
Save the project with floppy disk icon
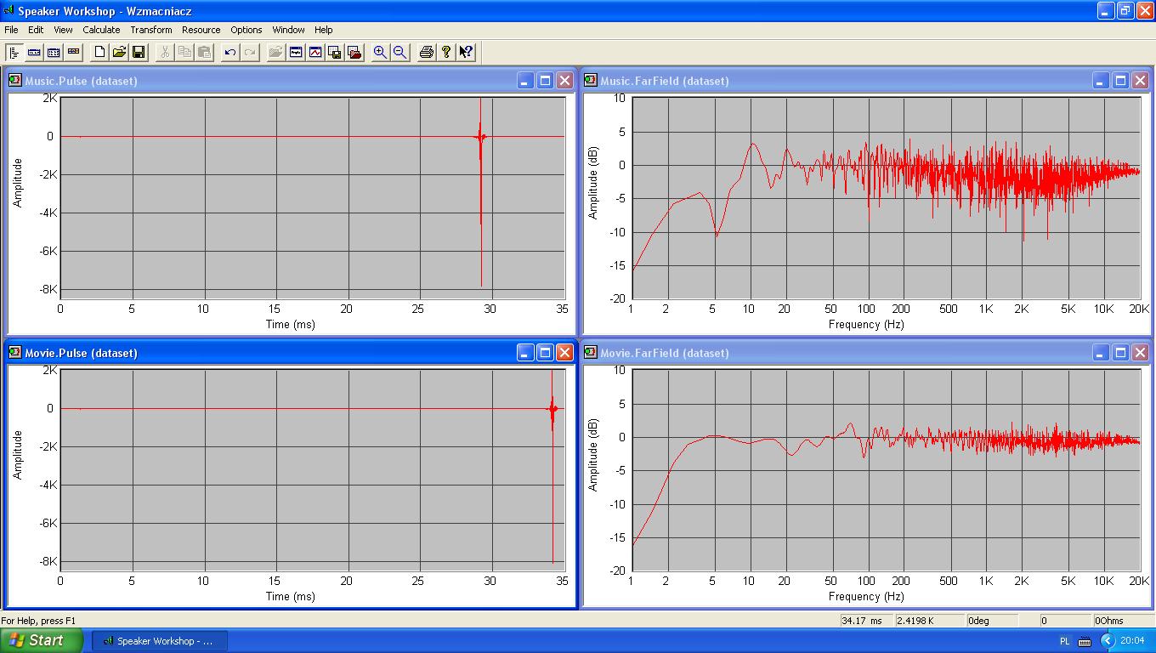pos(139,52)
